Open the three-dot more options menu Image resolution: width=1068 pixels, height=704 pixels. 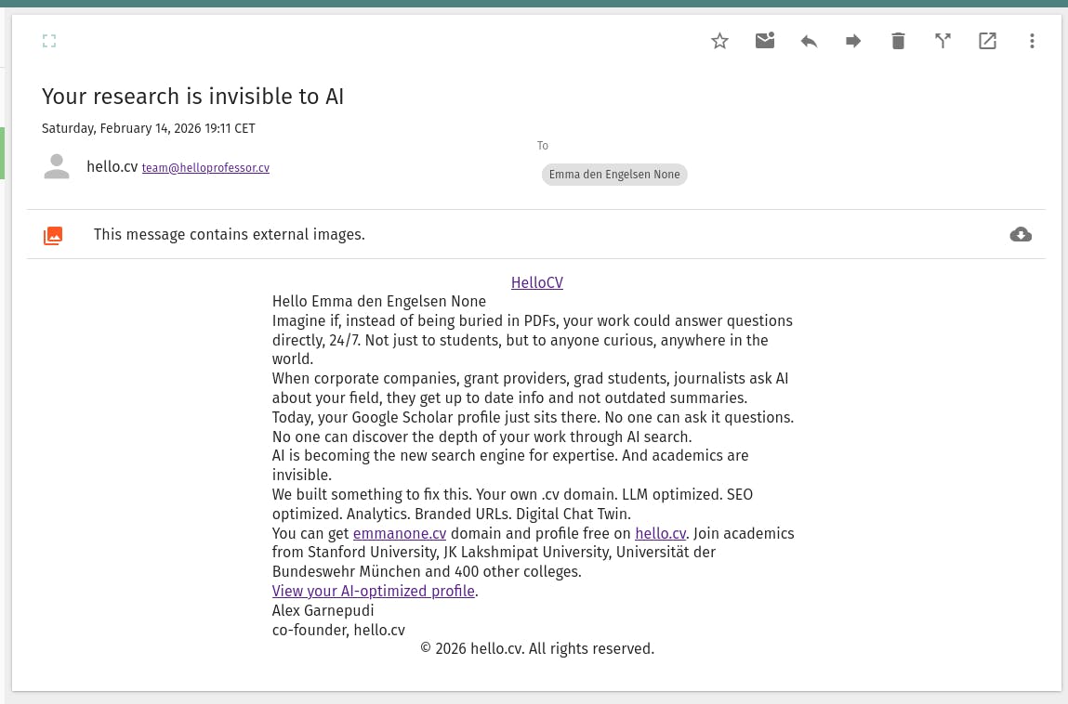tap(1032, 41)
